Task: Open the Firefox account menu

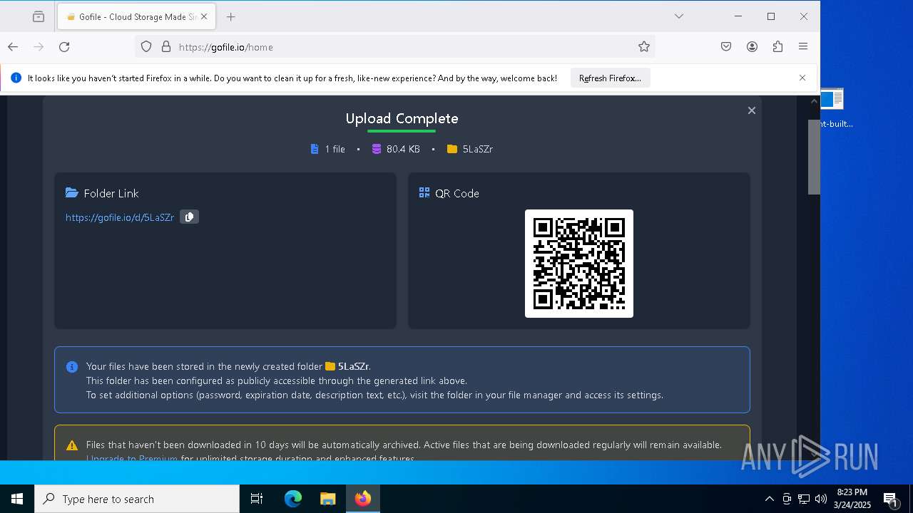Action: (x=752, y=47)
